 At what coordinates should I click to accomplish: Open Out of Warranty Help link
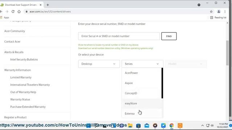click(x=23, y=92)
